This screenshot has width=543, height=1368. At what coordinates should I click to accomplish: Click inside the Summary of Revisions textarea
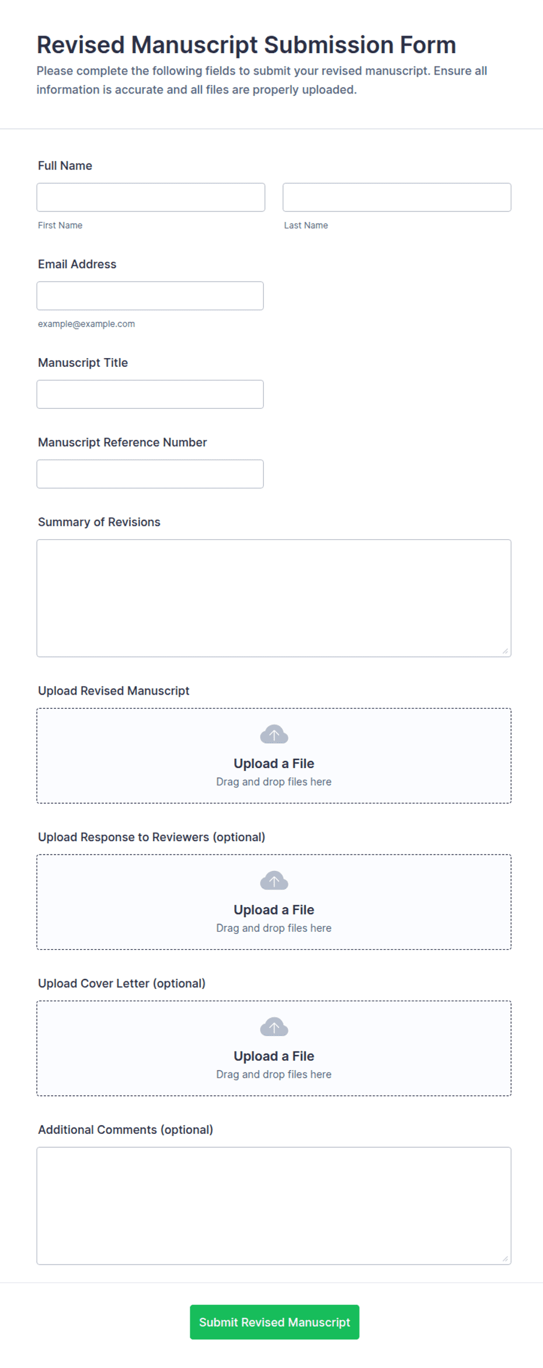tap(274, 598)
